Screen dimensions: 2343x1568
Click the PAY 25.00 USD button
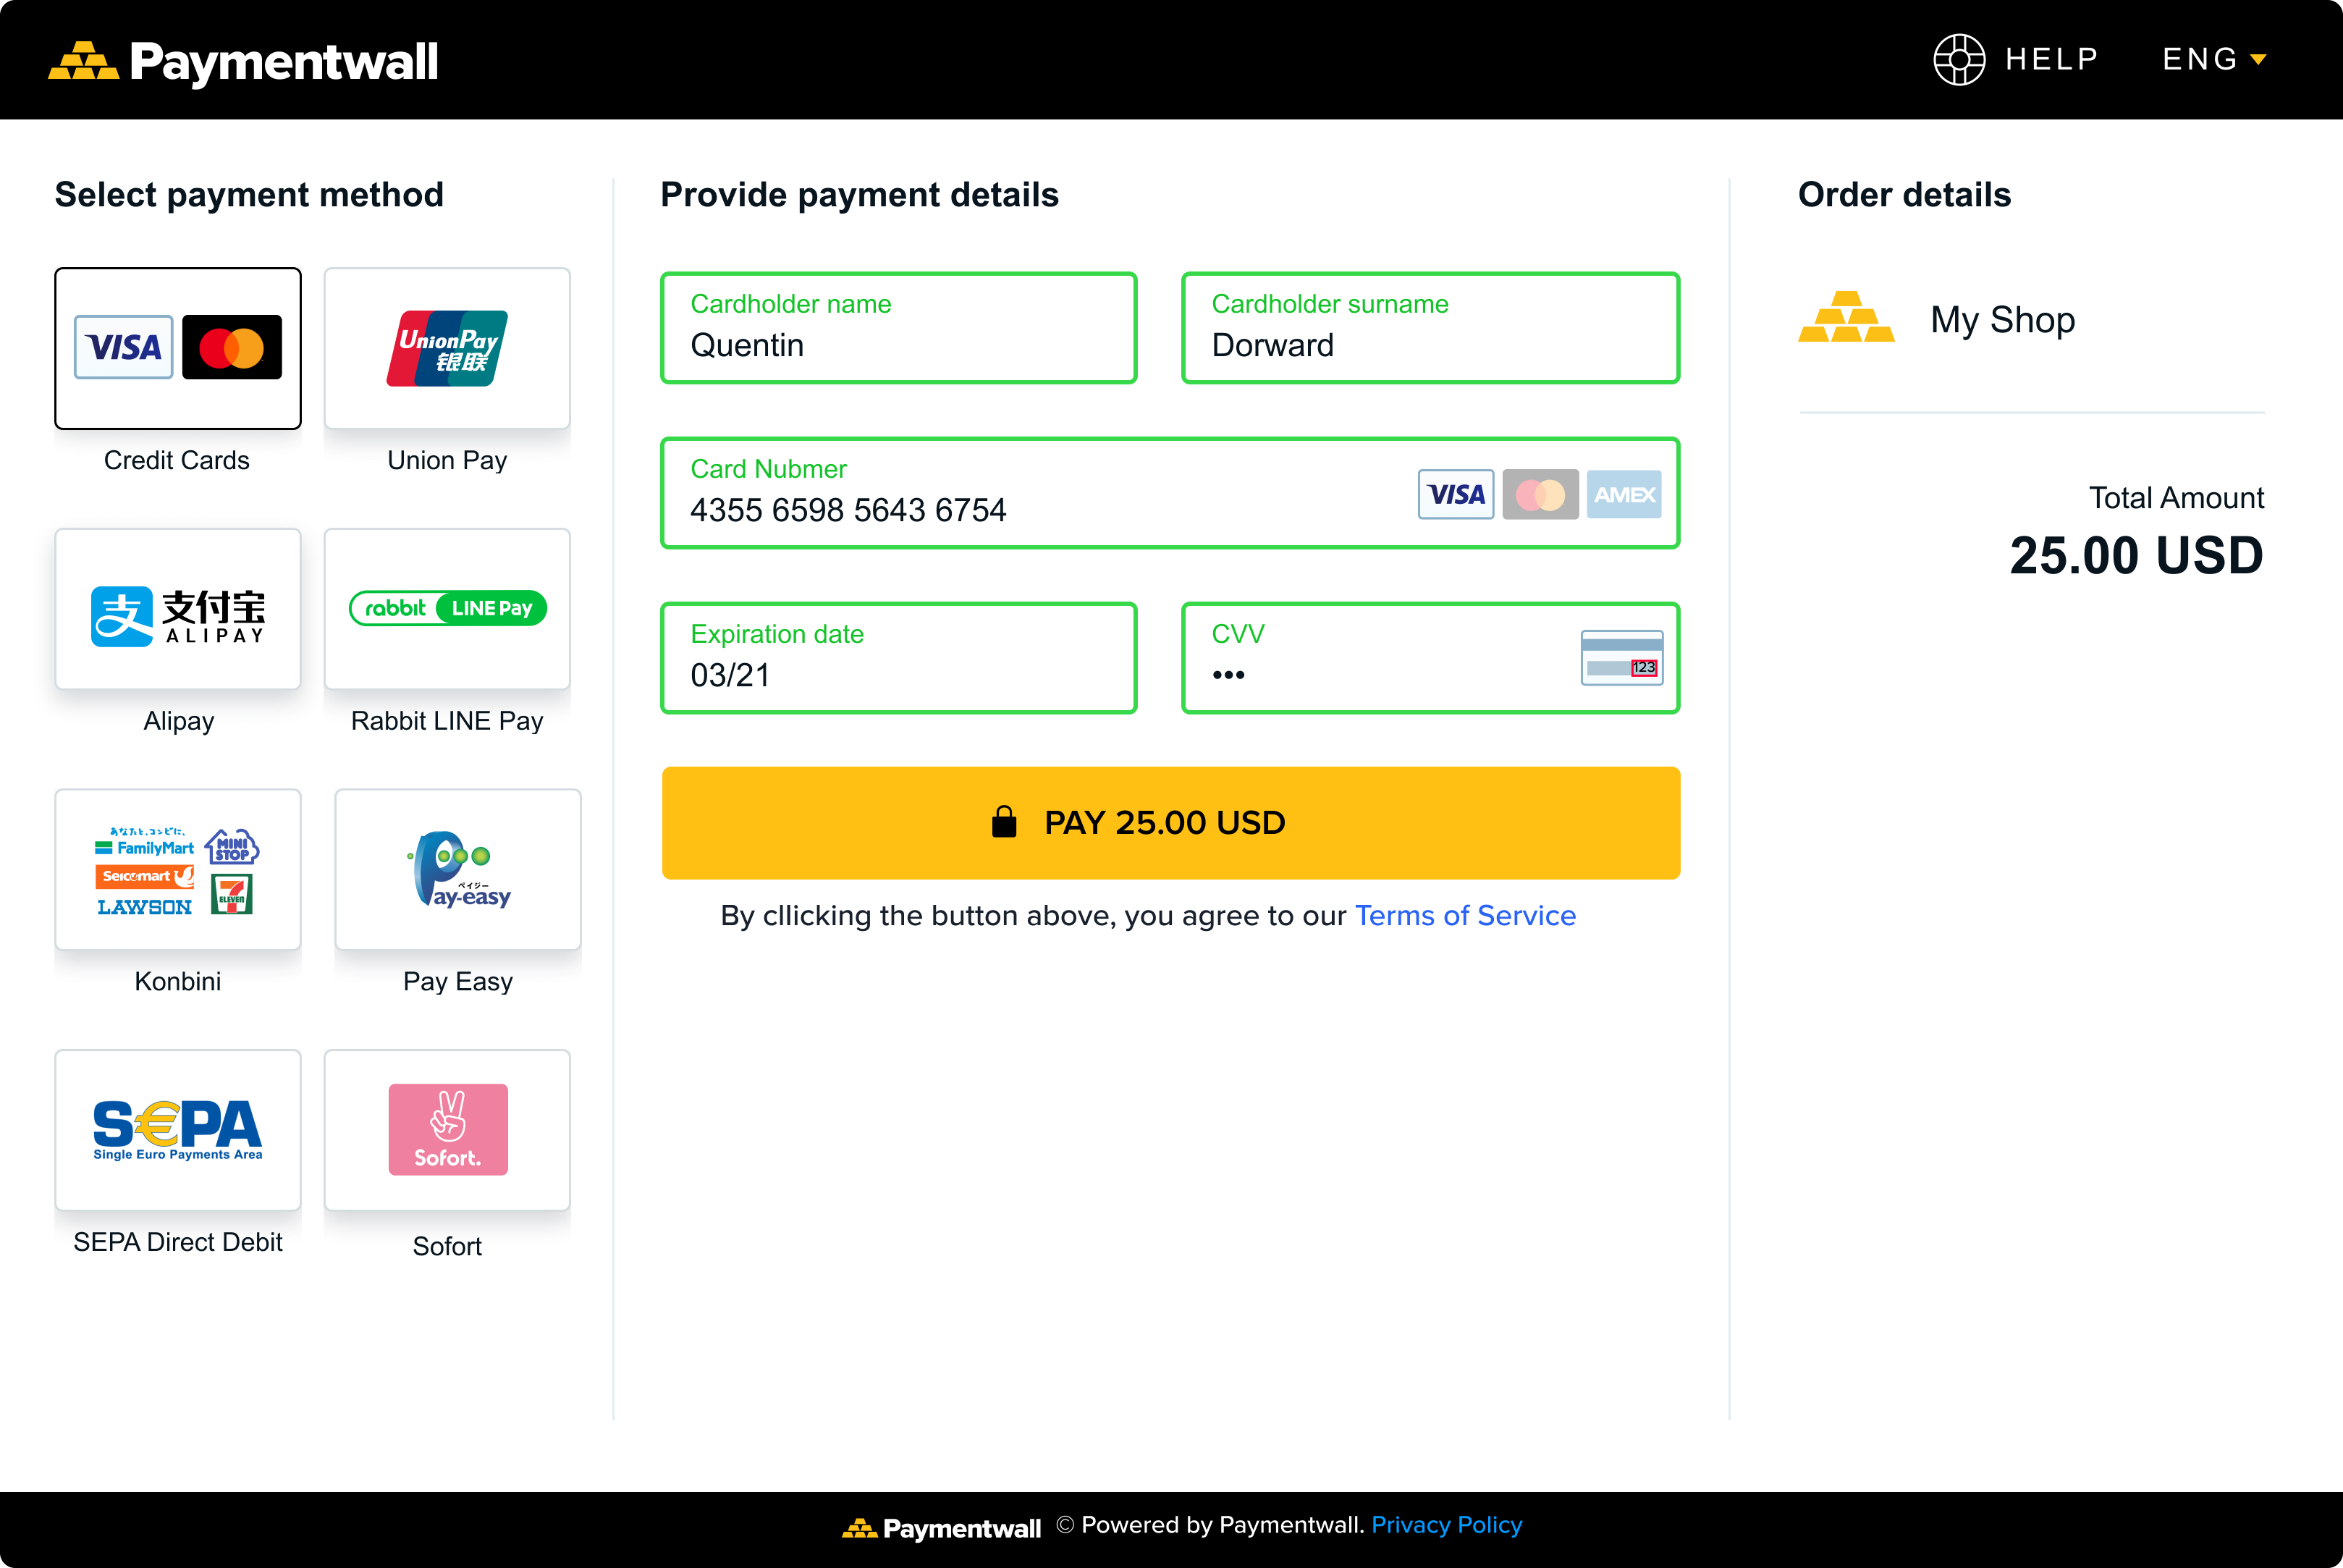[x=1170, y=823]
